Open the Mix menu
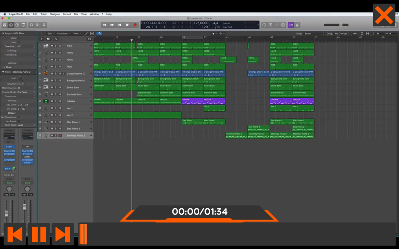Screen dimensions: 399x249 click(76, 14)
